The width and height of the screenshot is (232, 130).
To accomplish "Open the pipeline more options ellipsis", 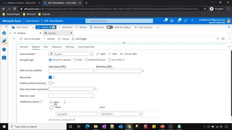I will coord(229,39).
